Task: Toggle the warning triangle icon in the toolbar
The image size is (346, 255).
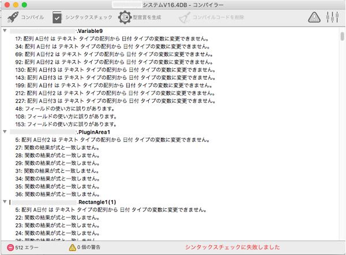Action: 314,17
